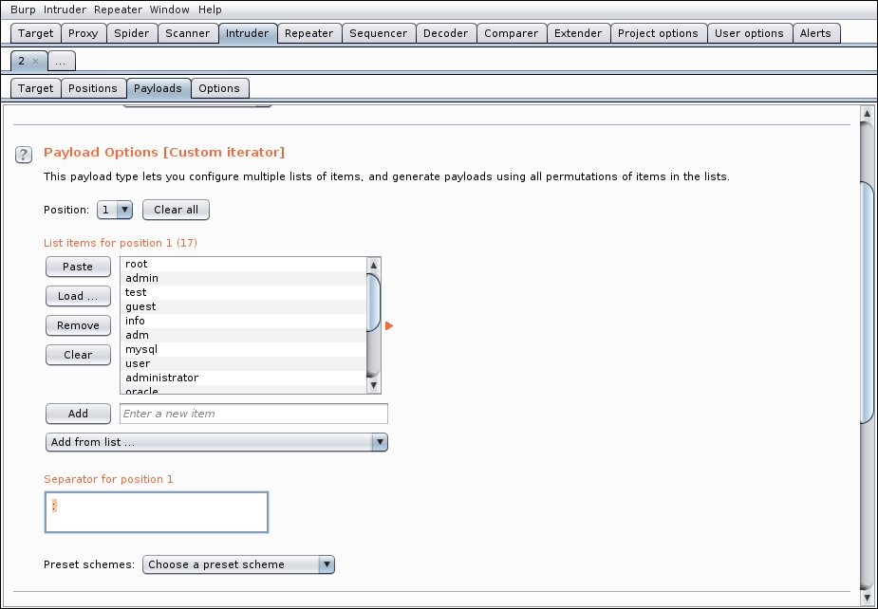Click main panel scroll up arrow
The image size is (878, 609).
pos(867,114)
